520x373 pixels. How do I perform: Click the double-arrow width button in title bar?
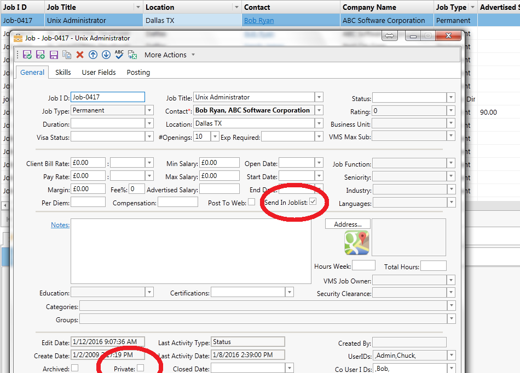390,35
